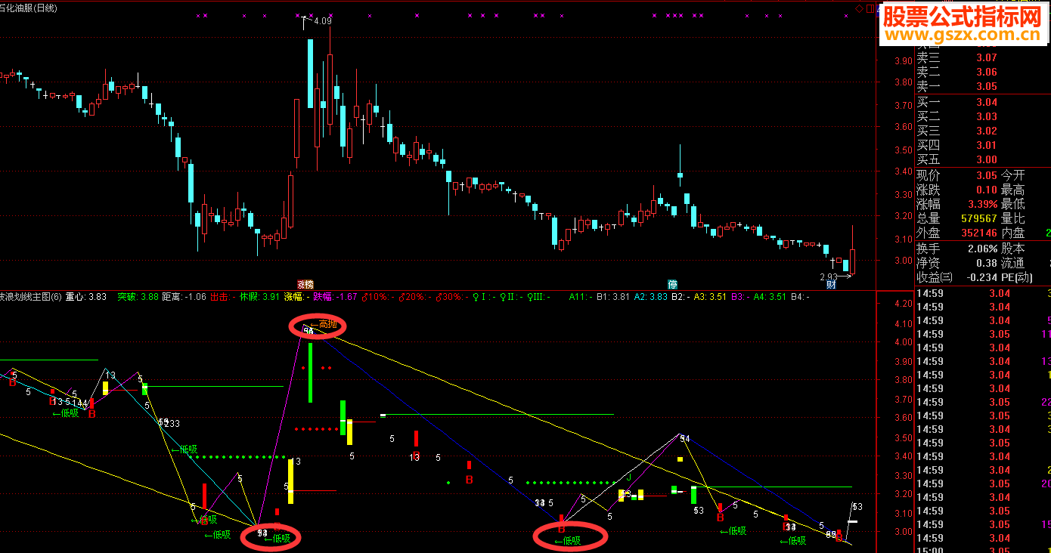Click the 2.93 low price label
This screenshot has height=553, width=1051.
[x=829, y=277]
